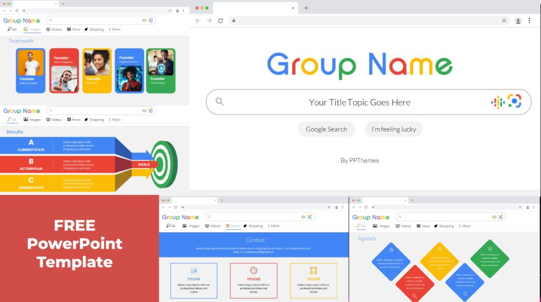Screen dimensions: 541x302
Task: Select All tab in Results slide
Action: tap(12, 120)
